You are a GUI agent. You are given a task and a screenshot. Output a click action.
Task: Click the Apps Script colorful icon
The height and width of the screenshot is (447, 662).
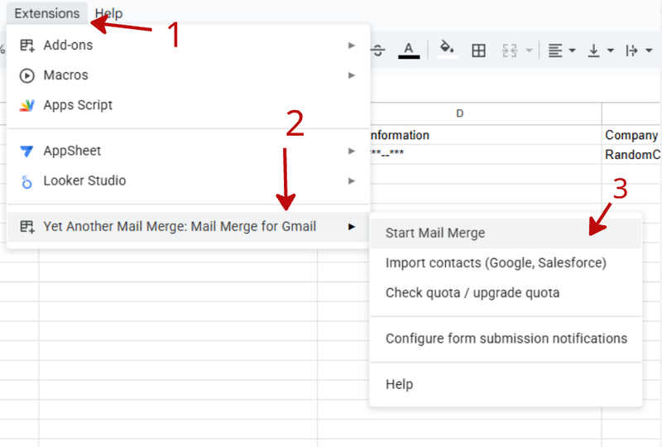click(27, 105)
